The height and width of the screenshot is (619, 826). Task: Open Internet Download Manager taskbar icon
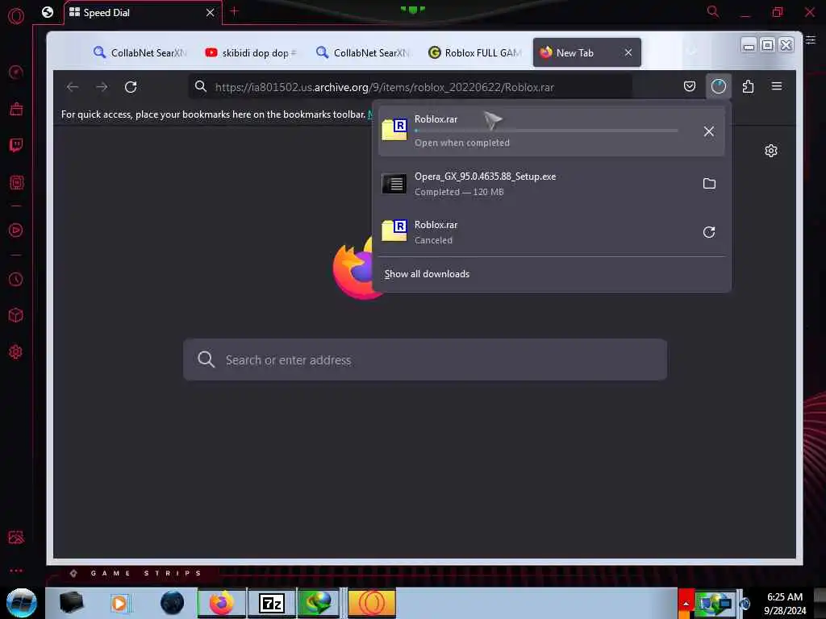click(x=318, y=603)
